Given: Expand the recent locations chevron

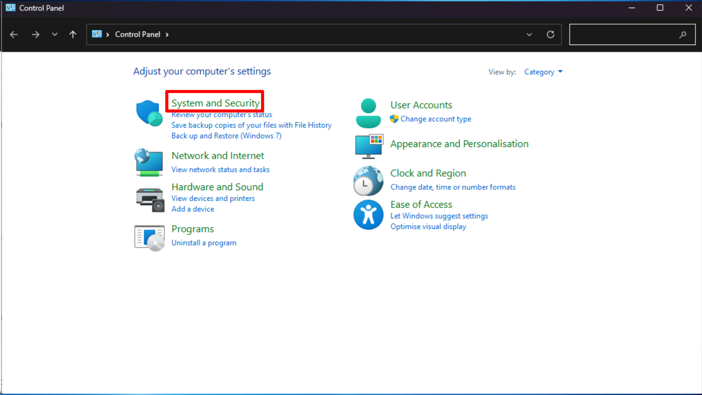Looking at the screenshot, I should click(54, 34).
